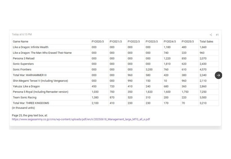Click 'Shin Megami Tensei V' game name
Viewport: 231px width, 159px height.
coord(41,81)
